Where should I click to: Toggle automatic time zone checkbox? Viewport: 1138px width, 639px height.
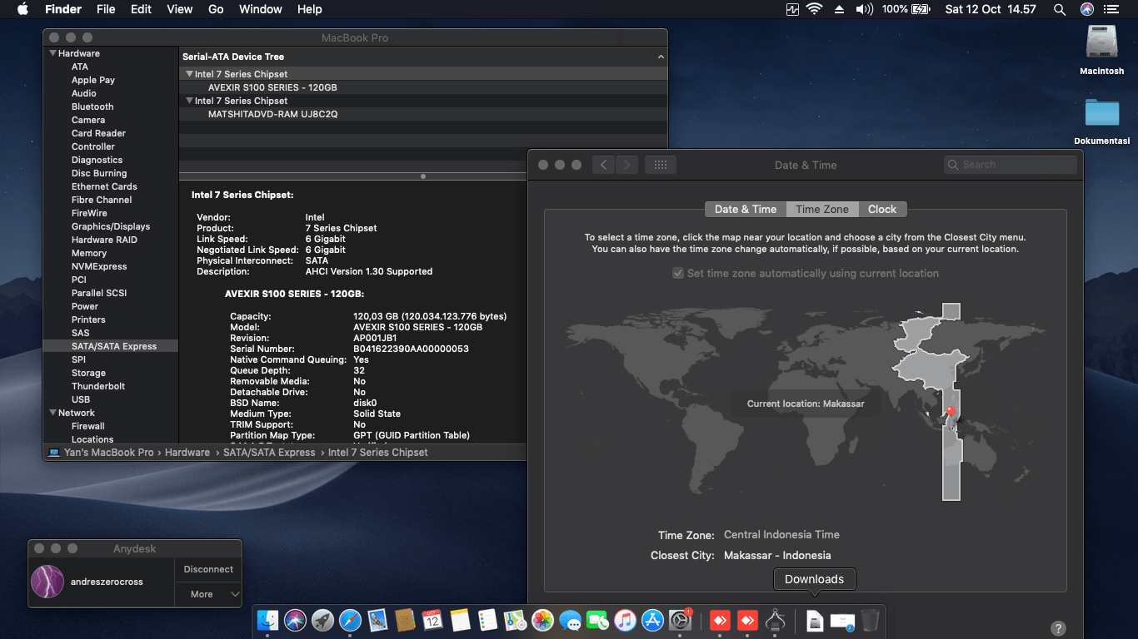(678, 273)
